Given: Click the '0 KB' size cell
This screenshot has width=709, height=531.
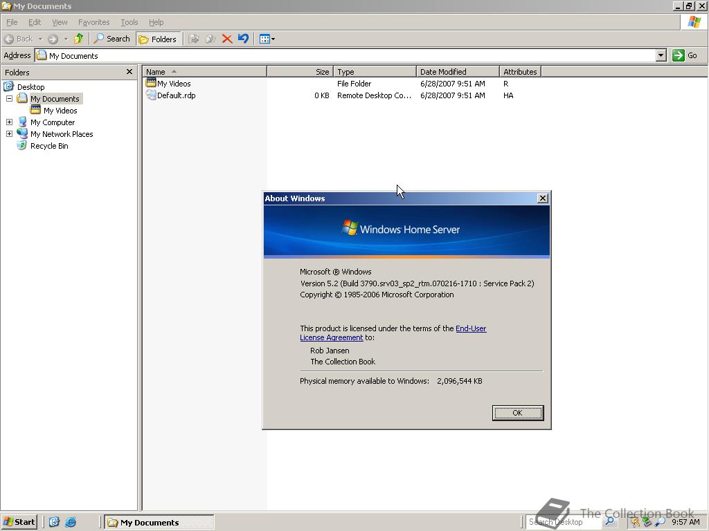Looking at the screenshot, I should click(322, 95).
